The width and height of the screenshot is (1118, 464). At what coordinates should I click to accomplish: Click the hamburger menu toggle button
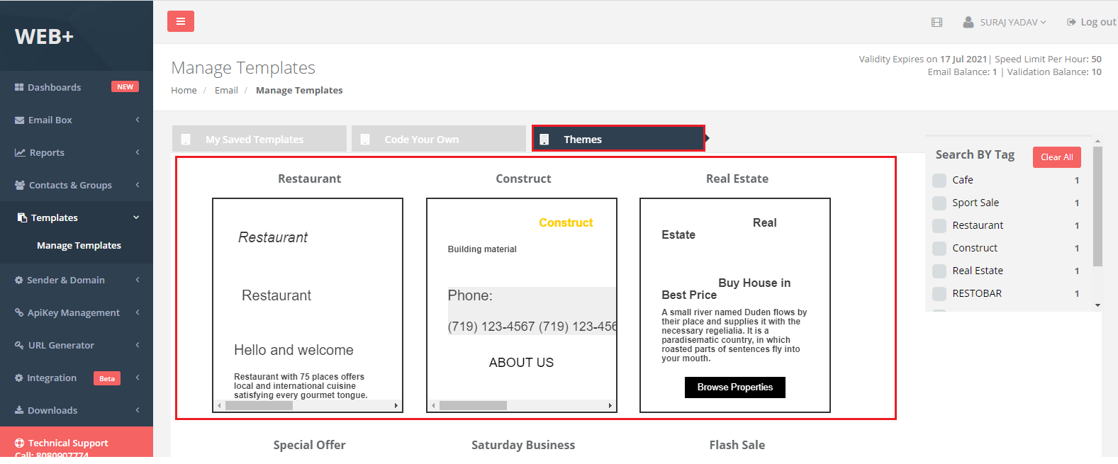click(x=180, y=21)
